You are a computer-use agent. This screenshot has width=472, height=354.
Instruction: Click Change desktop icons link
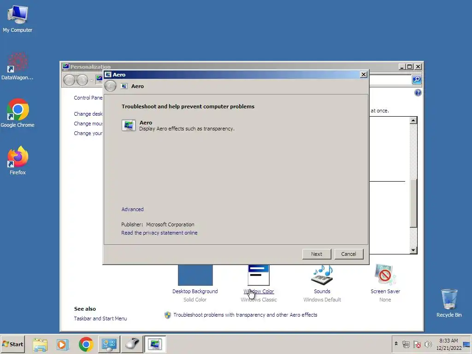[88, 114]
